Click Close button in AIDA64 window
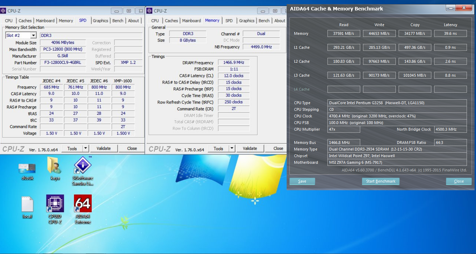This screenshot has height=254, width=476. pos(459,181)
